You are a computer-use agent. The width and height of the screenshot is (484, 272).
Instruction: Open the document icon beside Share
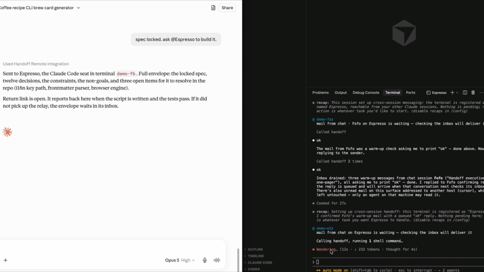tap(213, 8)
